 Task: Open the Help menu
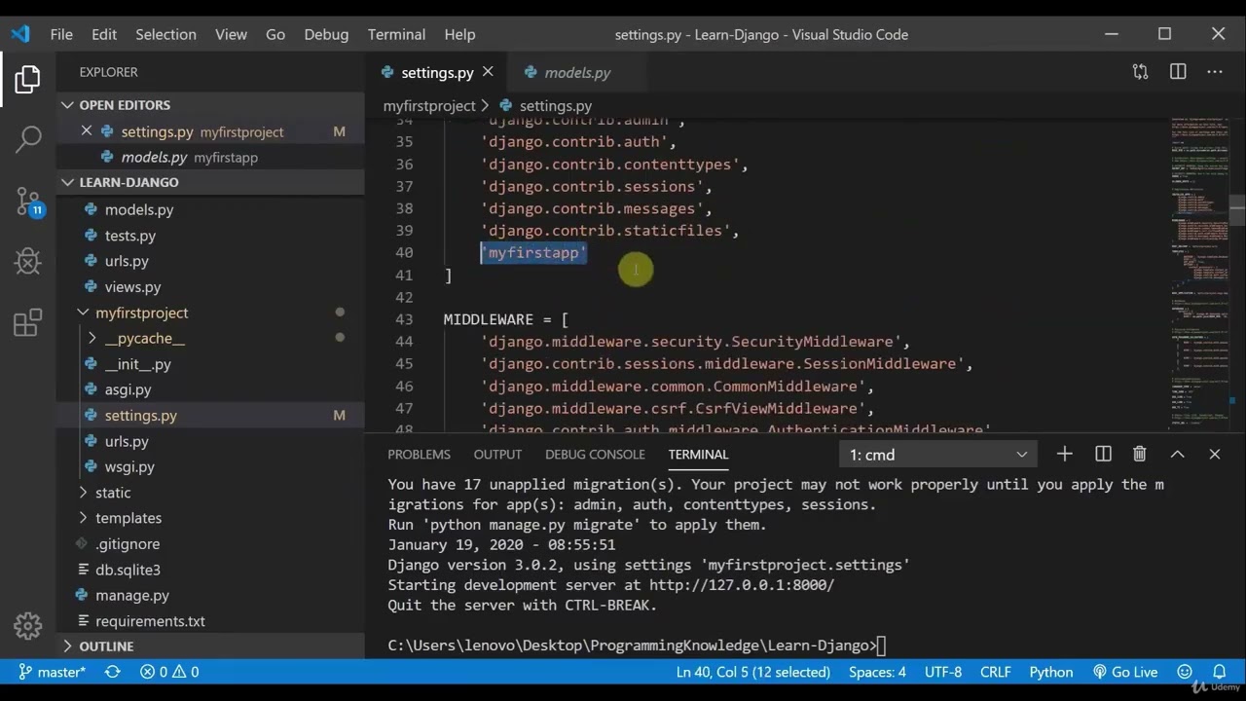(x=459, y=34)
